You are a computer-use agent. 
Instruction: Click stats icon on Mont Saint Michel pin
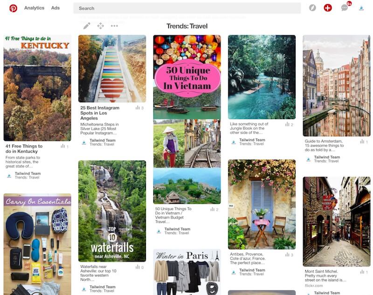coord(362,272)
